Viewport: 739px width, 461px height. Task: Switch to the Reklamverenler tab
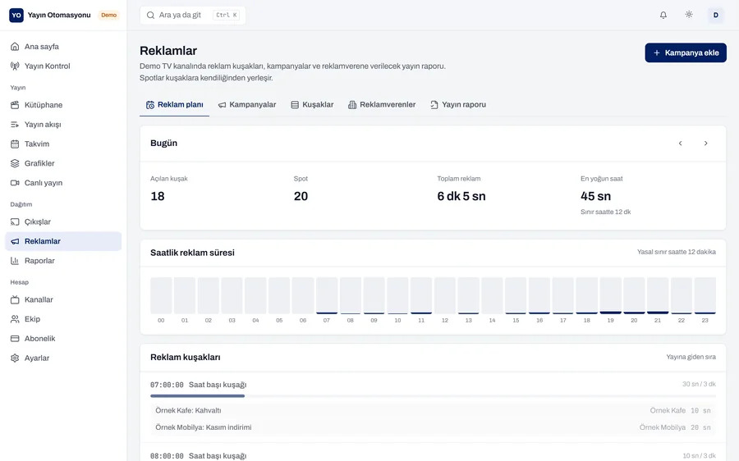tap(382, 104)
